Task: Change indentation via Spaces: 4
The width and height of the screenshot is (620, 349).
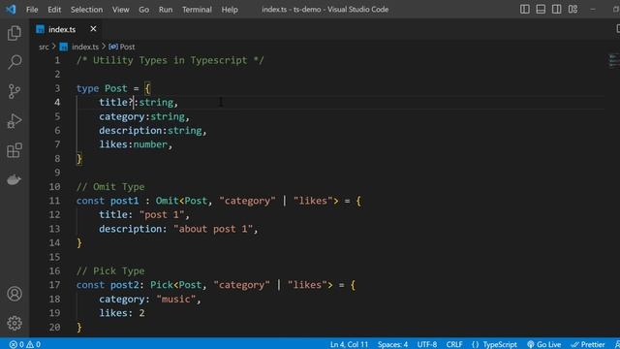Action: 392,344
